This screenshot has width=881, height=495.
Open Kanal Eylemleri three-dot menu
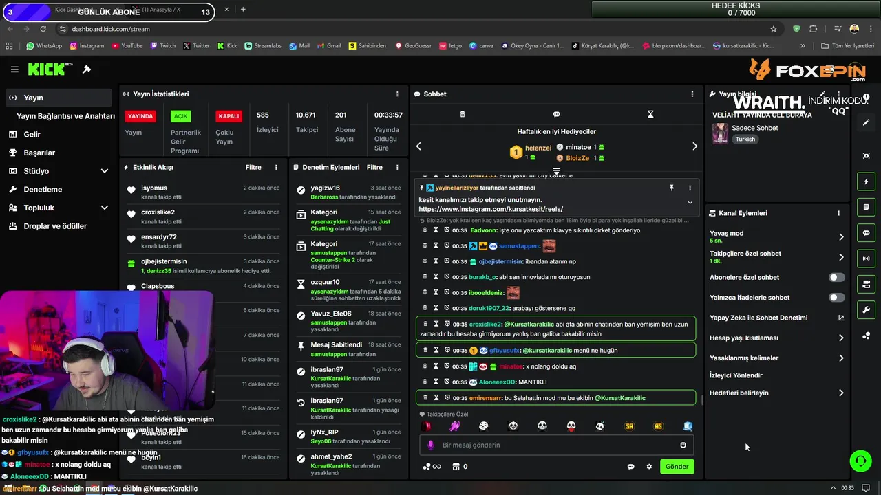click(838, 213)
